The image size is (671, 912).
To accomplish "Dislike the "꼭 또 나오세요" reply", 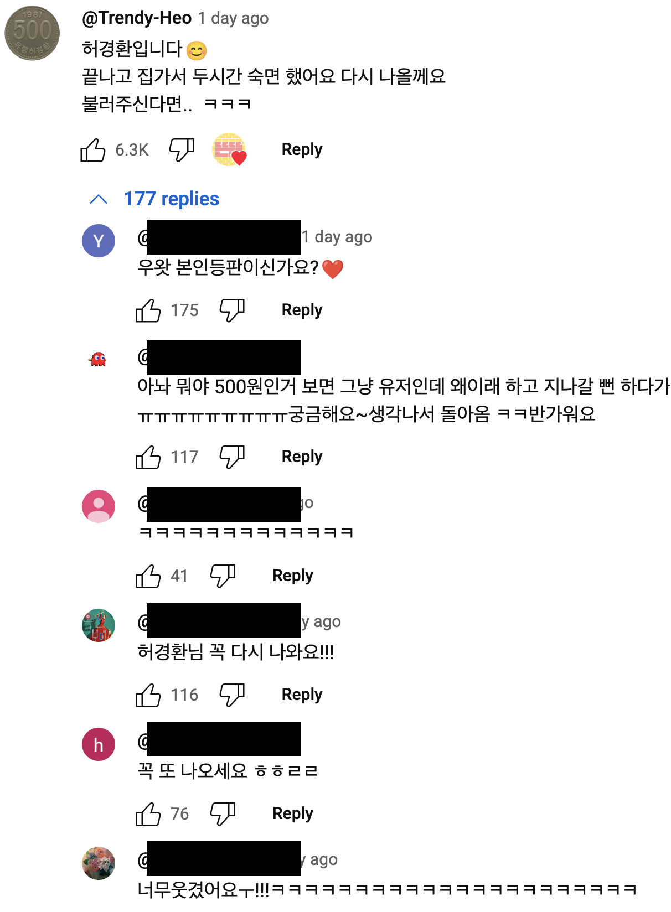I will coord(224,814).
